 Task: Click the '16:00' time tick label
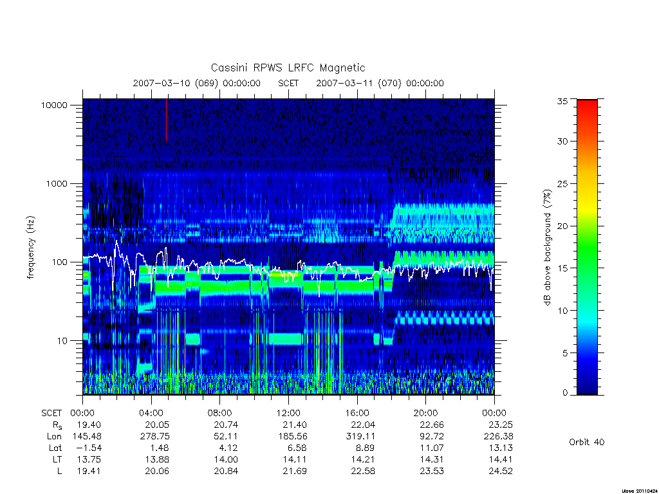click(x=357, y=414)
